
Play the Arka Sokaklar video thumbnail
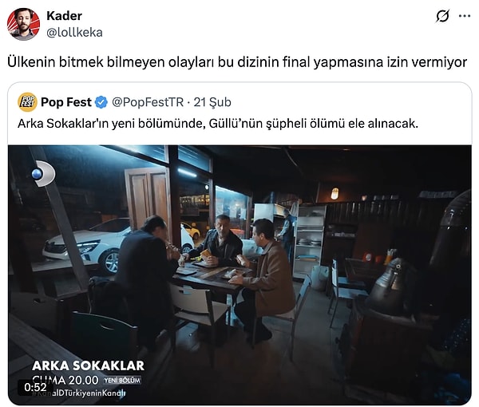(x=239, y=275)
